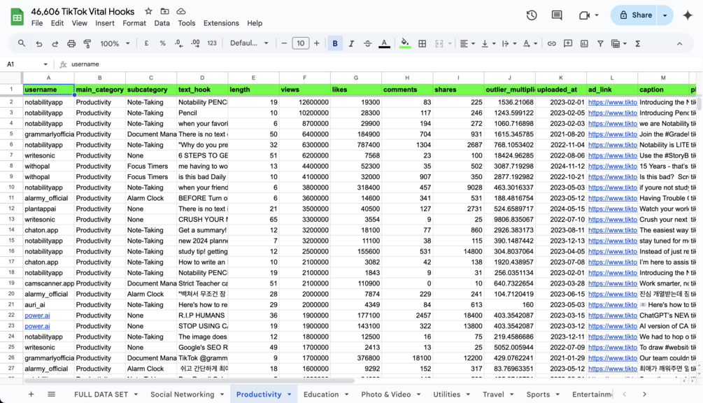Open functions sigma menu

click(x=637, y=43)
